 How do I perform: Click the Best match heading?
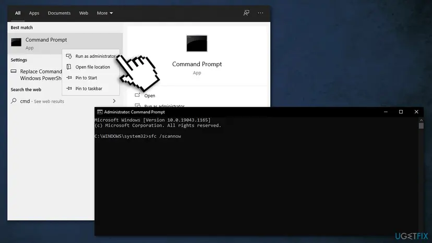[x=22, y=28]
